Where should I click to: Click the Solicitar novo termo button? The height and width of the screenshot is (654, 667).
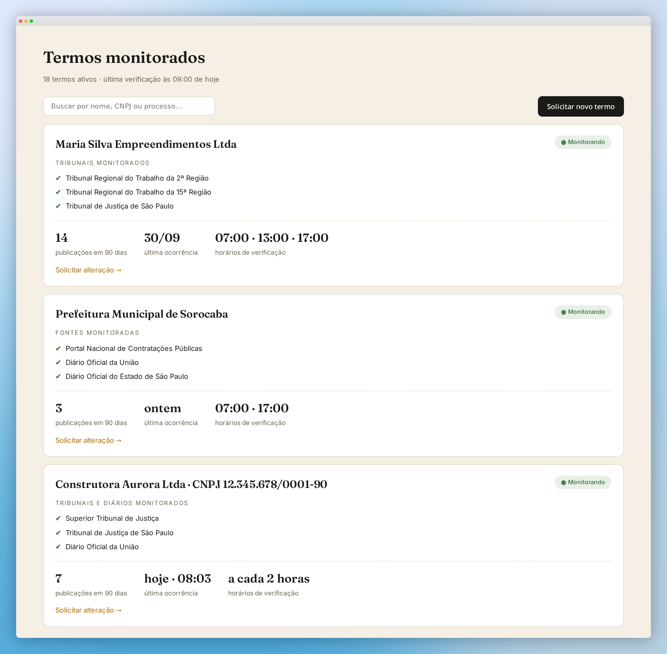(581, 106)
